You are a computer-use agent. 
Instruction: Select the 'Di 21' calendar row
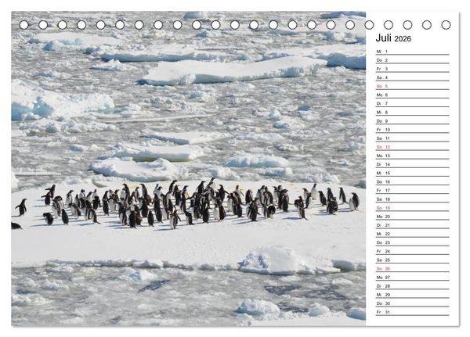413,225
